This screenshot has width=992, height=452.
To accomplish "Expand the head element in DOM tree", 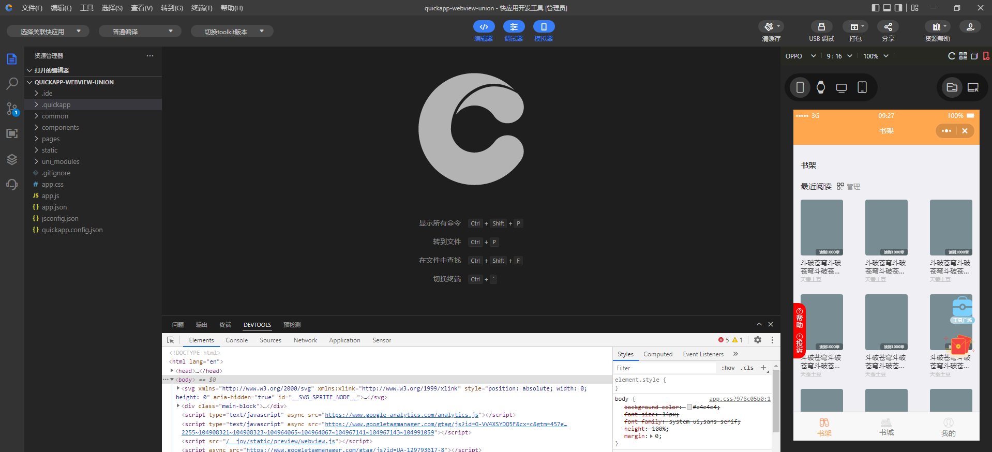I will click(172, 370).
